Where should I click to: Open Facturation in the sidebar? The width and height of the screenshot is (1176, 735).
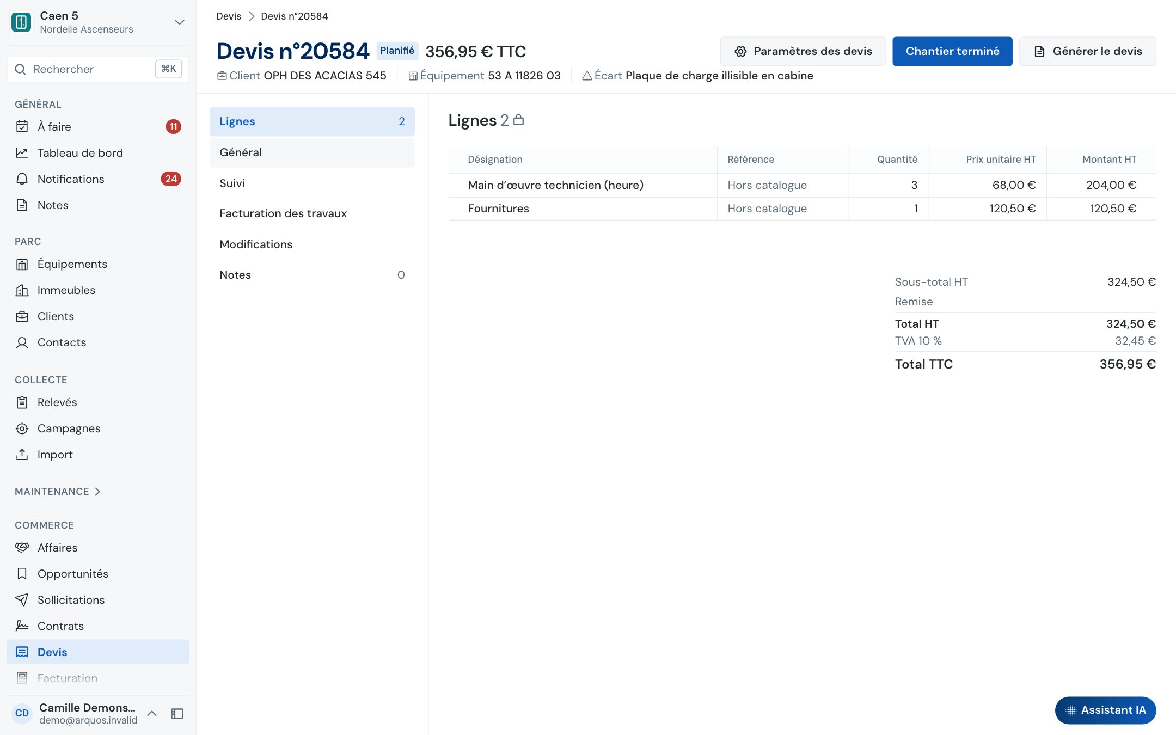tap(98, 678)
